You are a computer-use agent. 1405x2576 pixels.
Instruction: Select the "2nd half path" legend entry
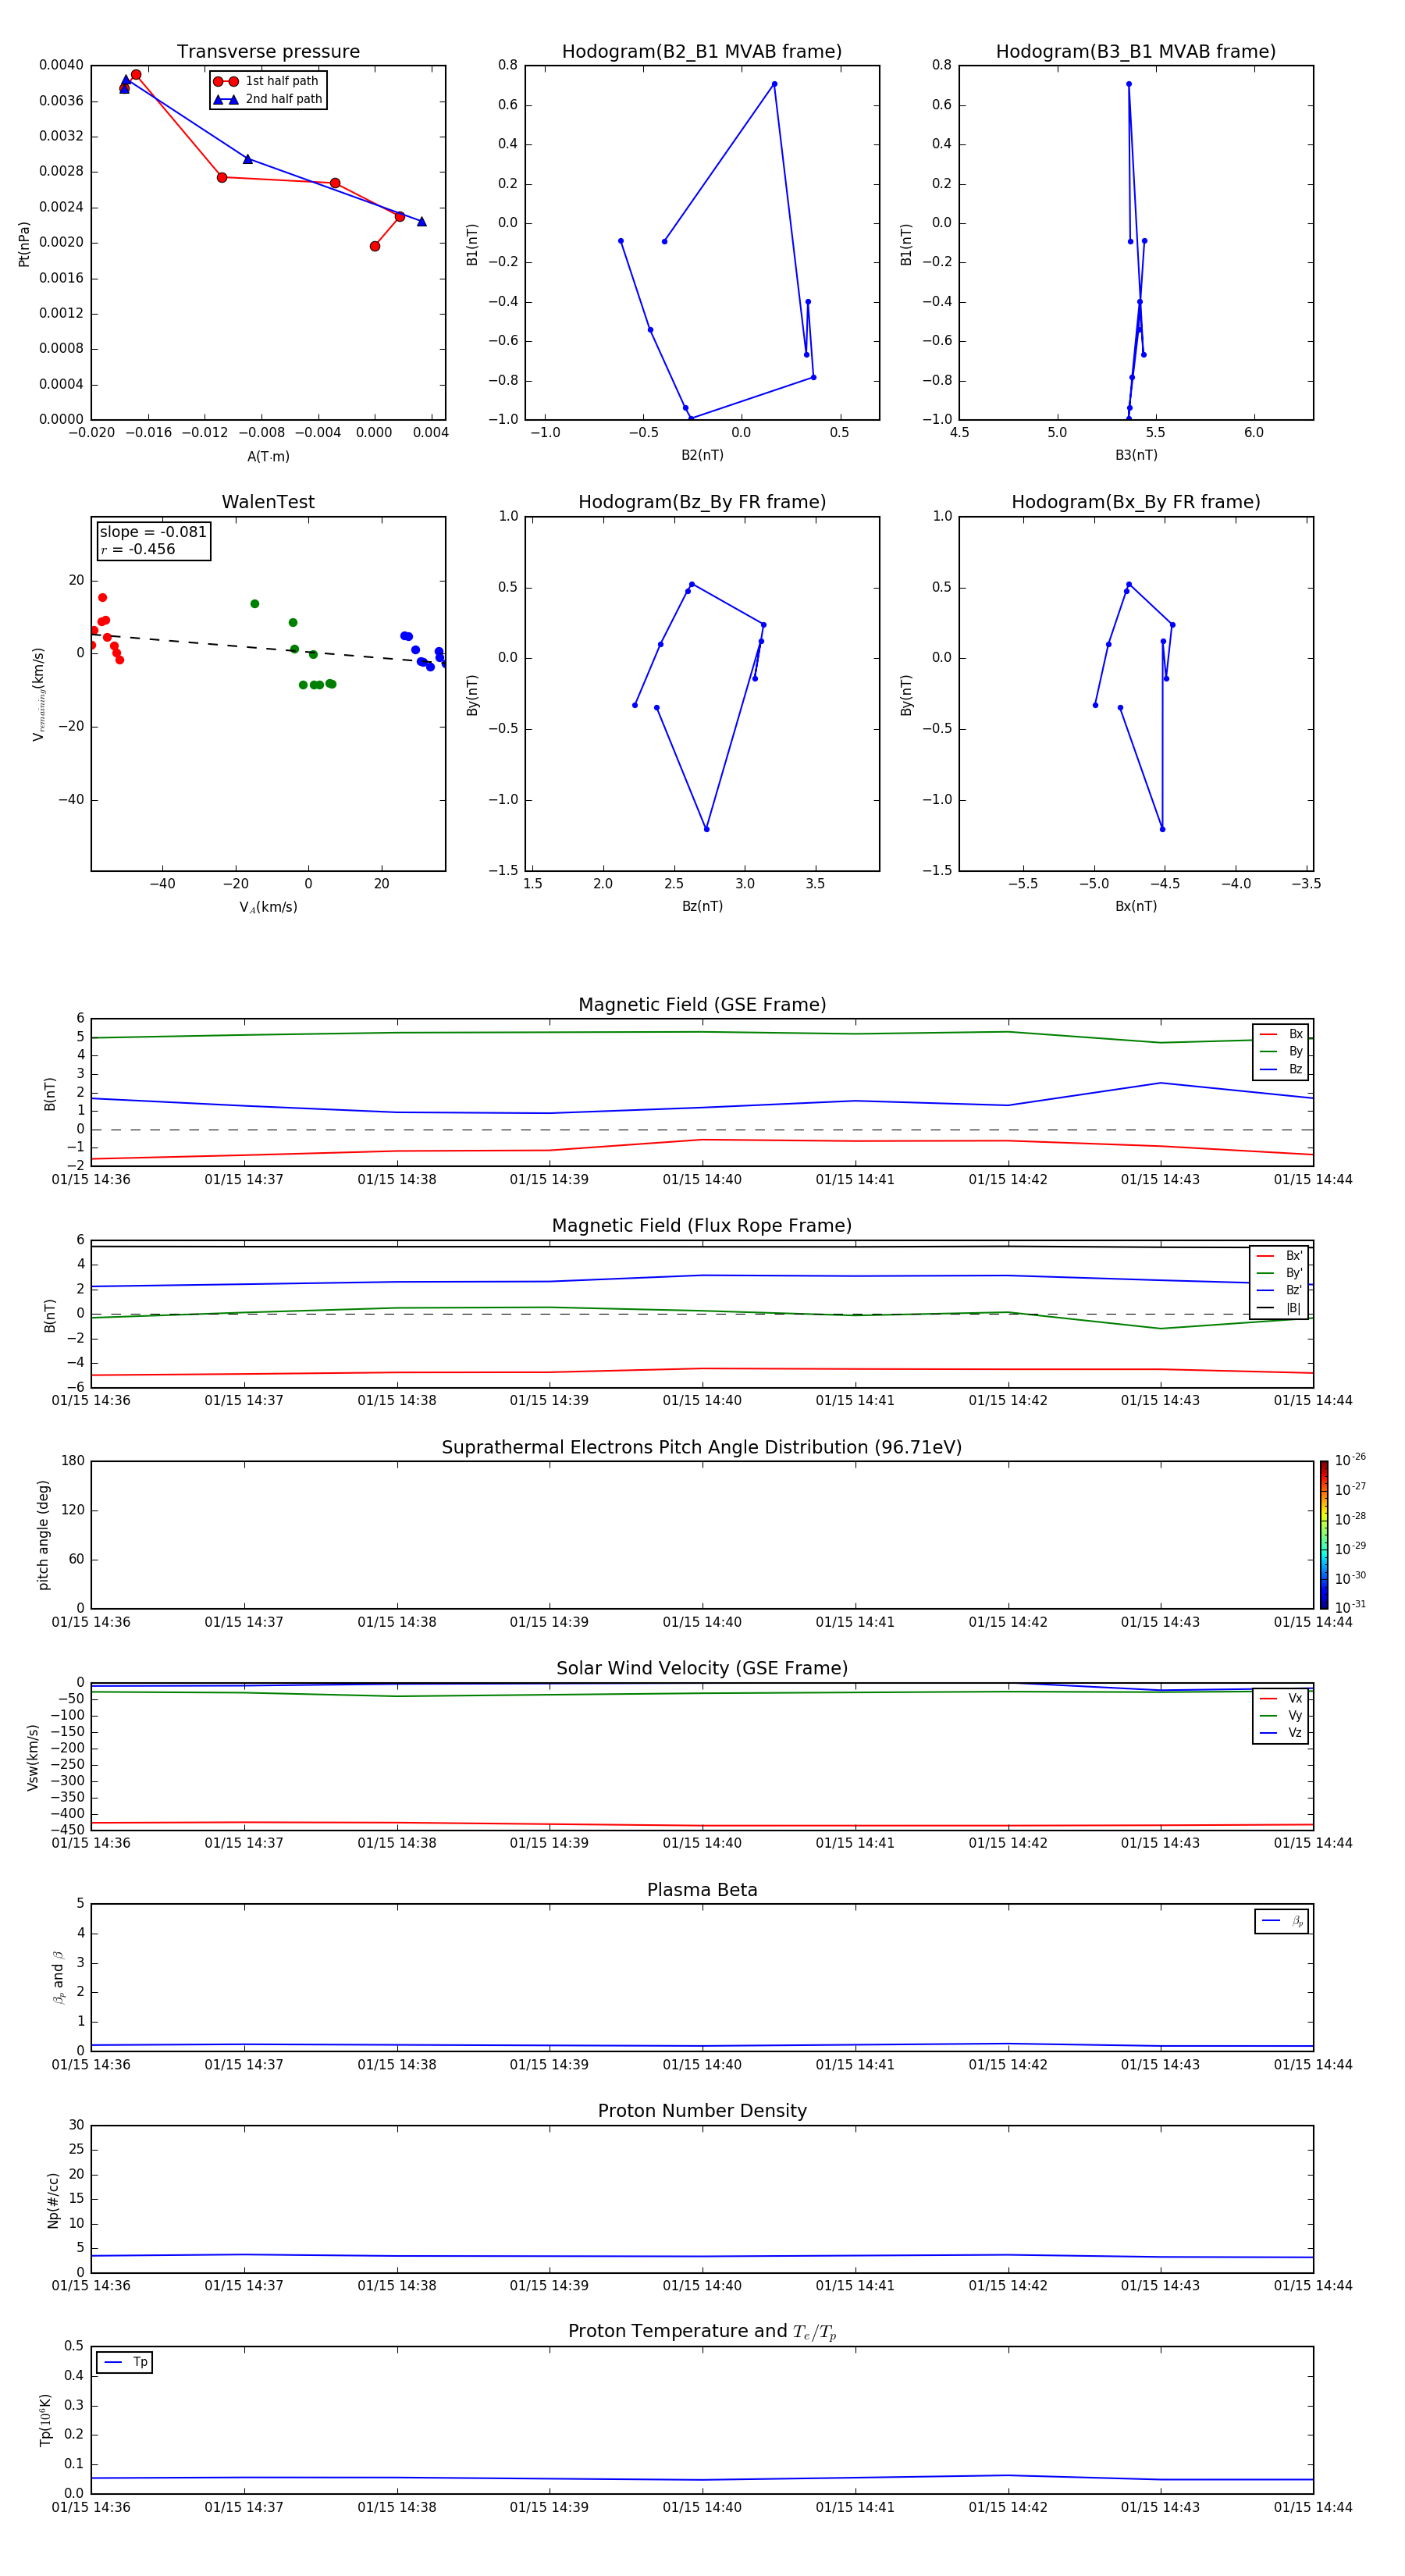click(x=267, y=99)
